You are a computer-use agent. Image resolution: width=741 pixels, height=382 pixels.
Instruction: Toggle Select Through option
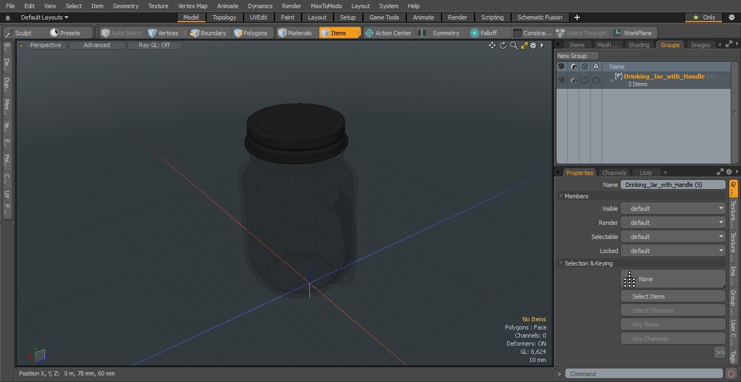(x=581, y=33)
